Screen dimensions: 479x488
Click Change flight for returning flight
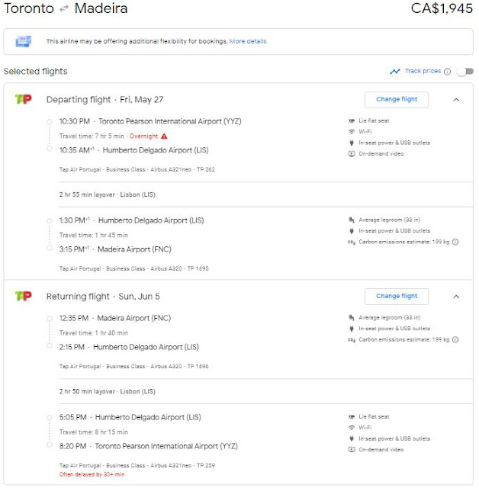point(397,296)
